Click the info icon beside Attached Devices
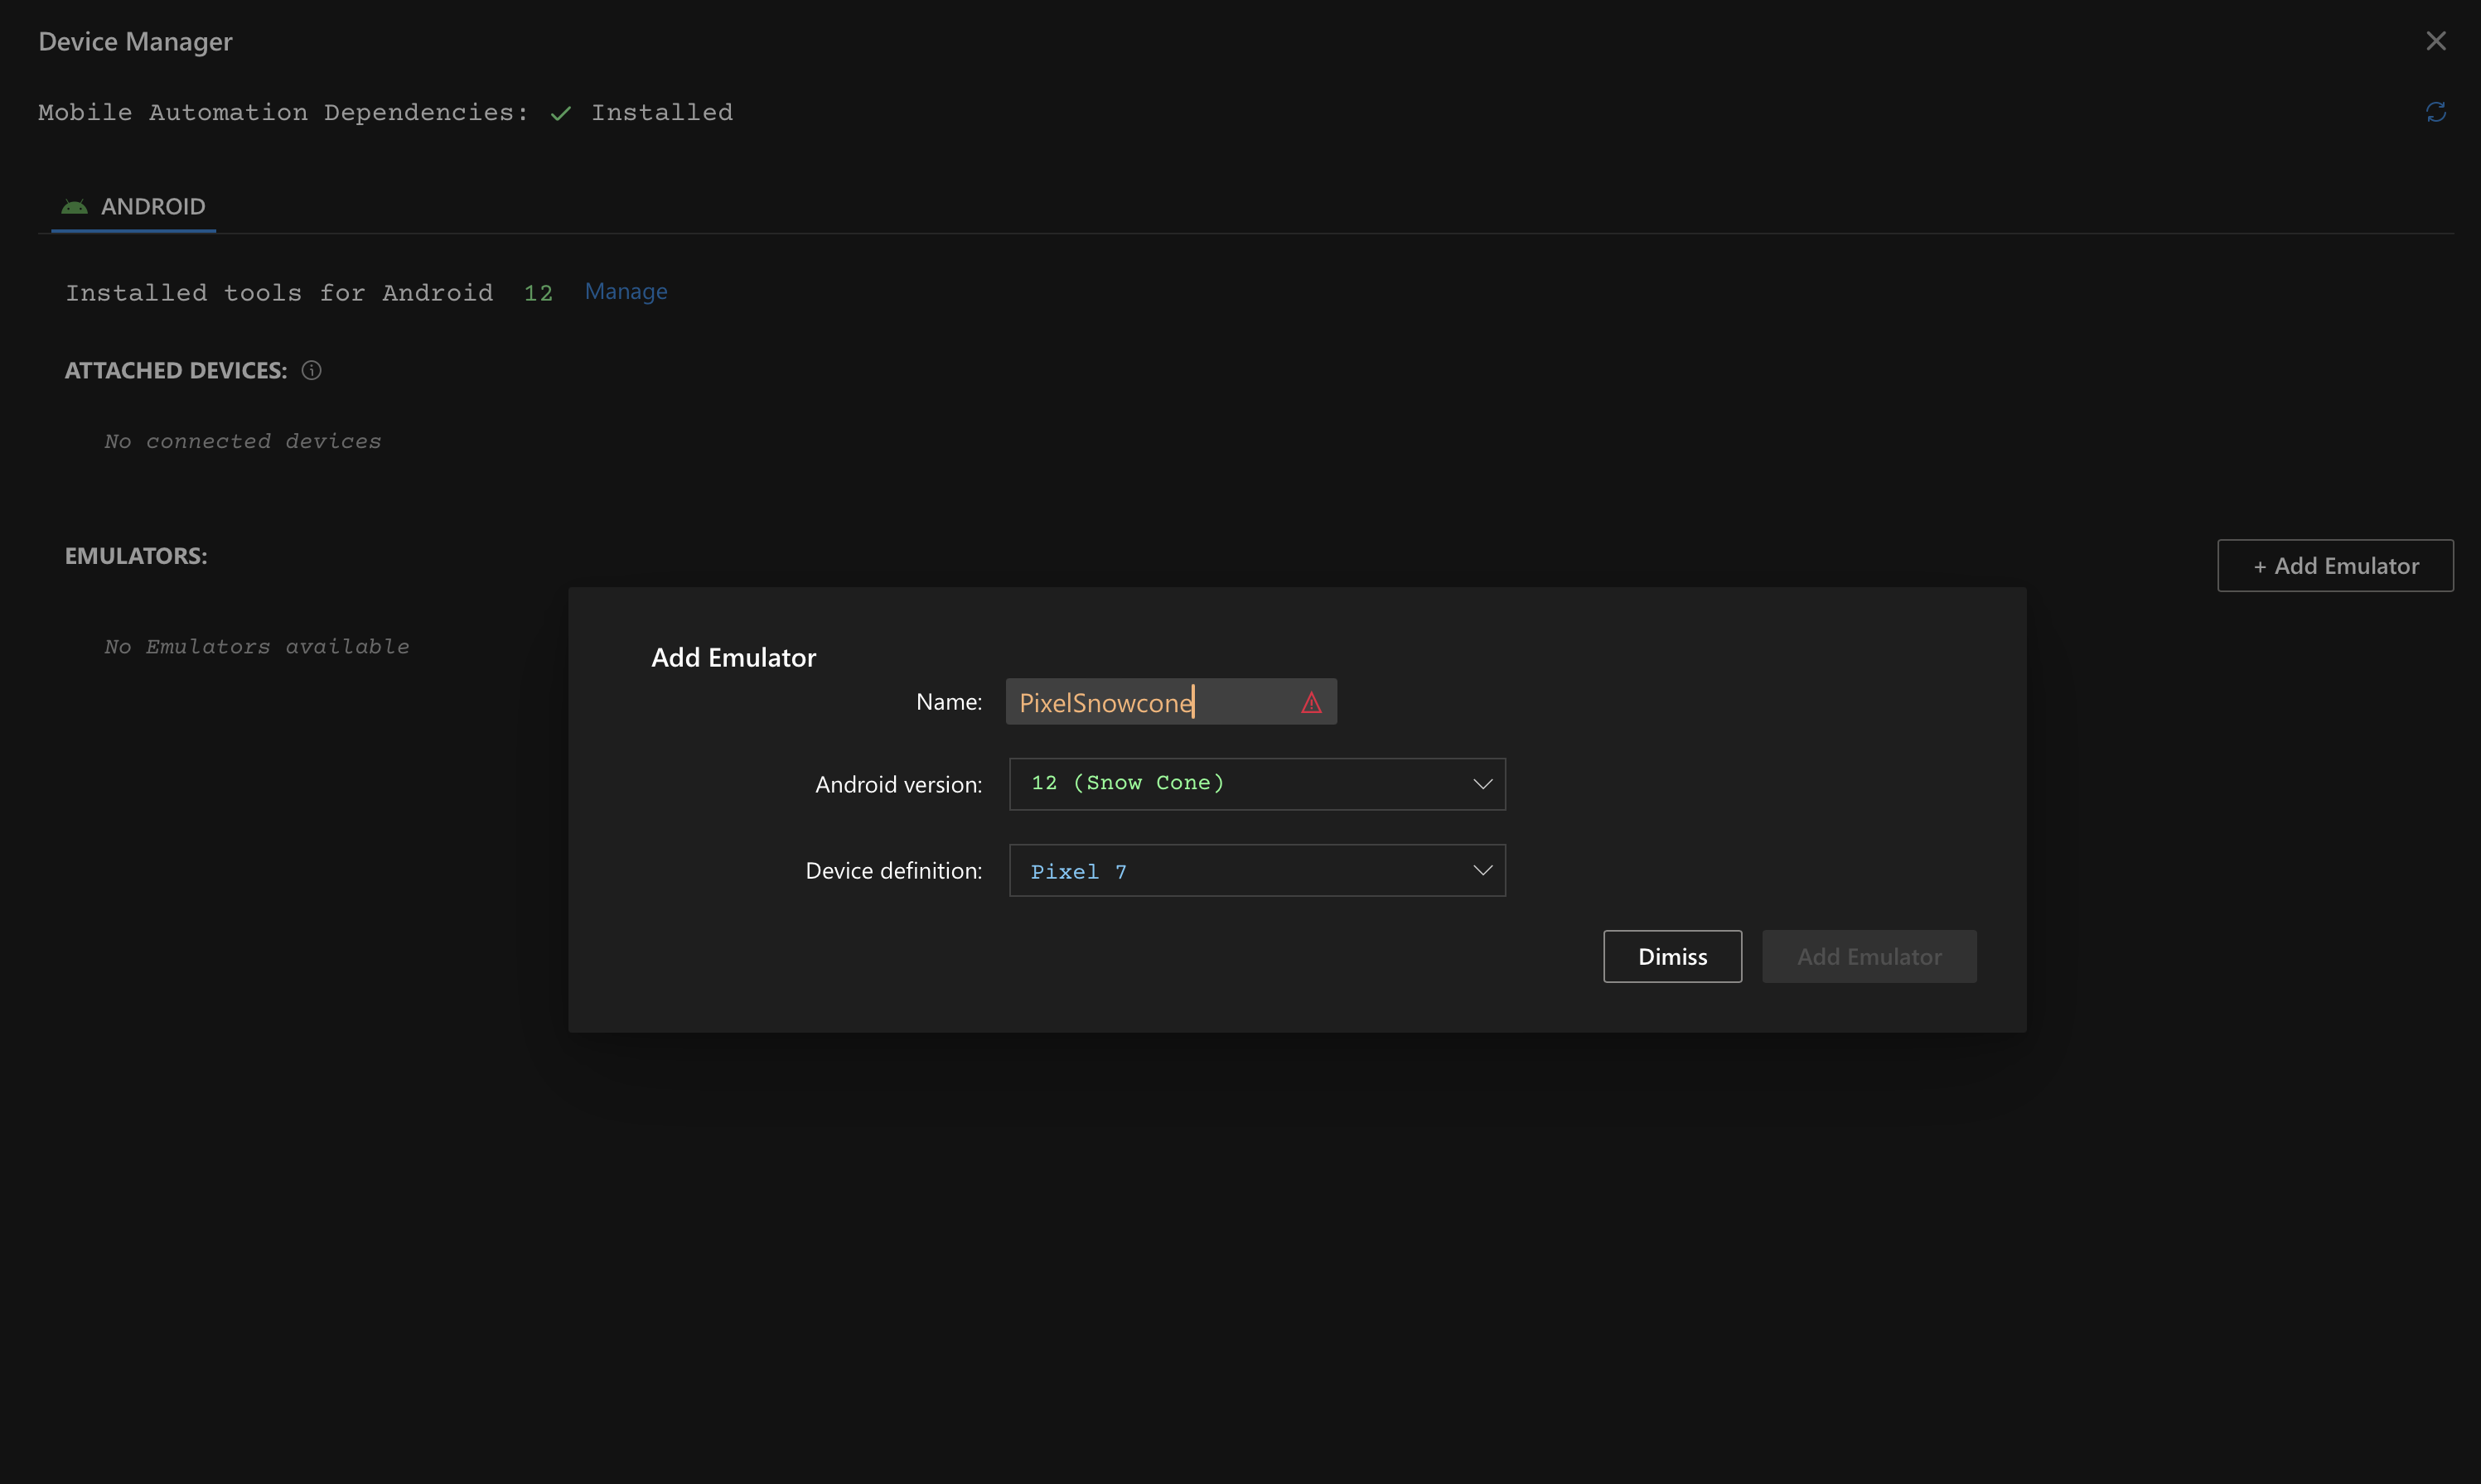The height and width of the screenshot is (1484, 2481). [311, 370]
